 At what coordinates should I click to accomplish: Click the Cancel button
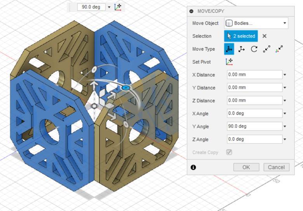[276, 167]
